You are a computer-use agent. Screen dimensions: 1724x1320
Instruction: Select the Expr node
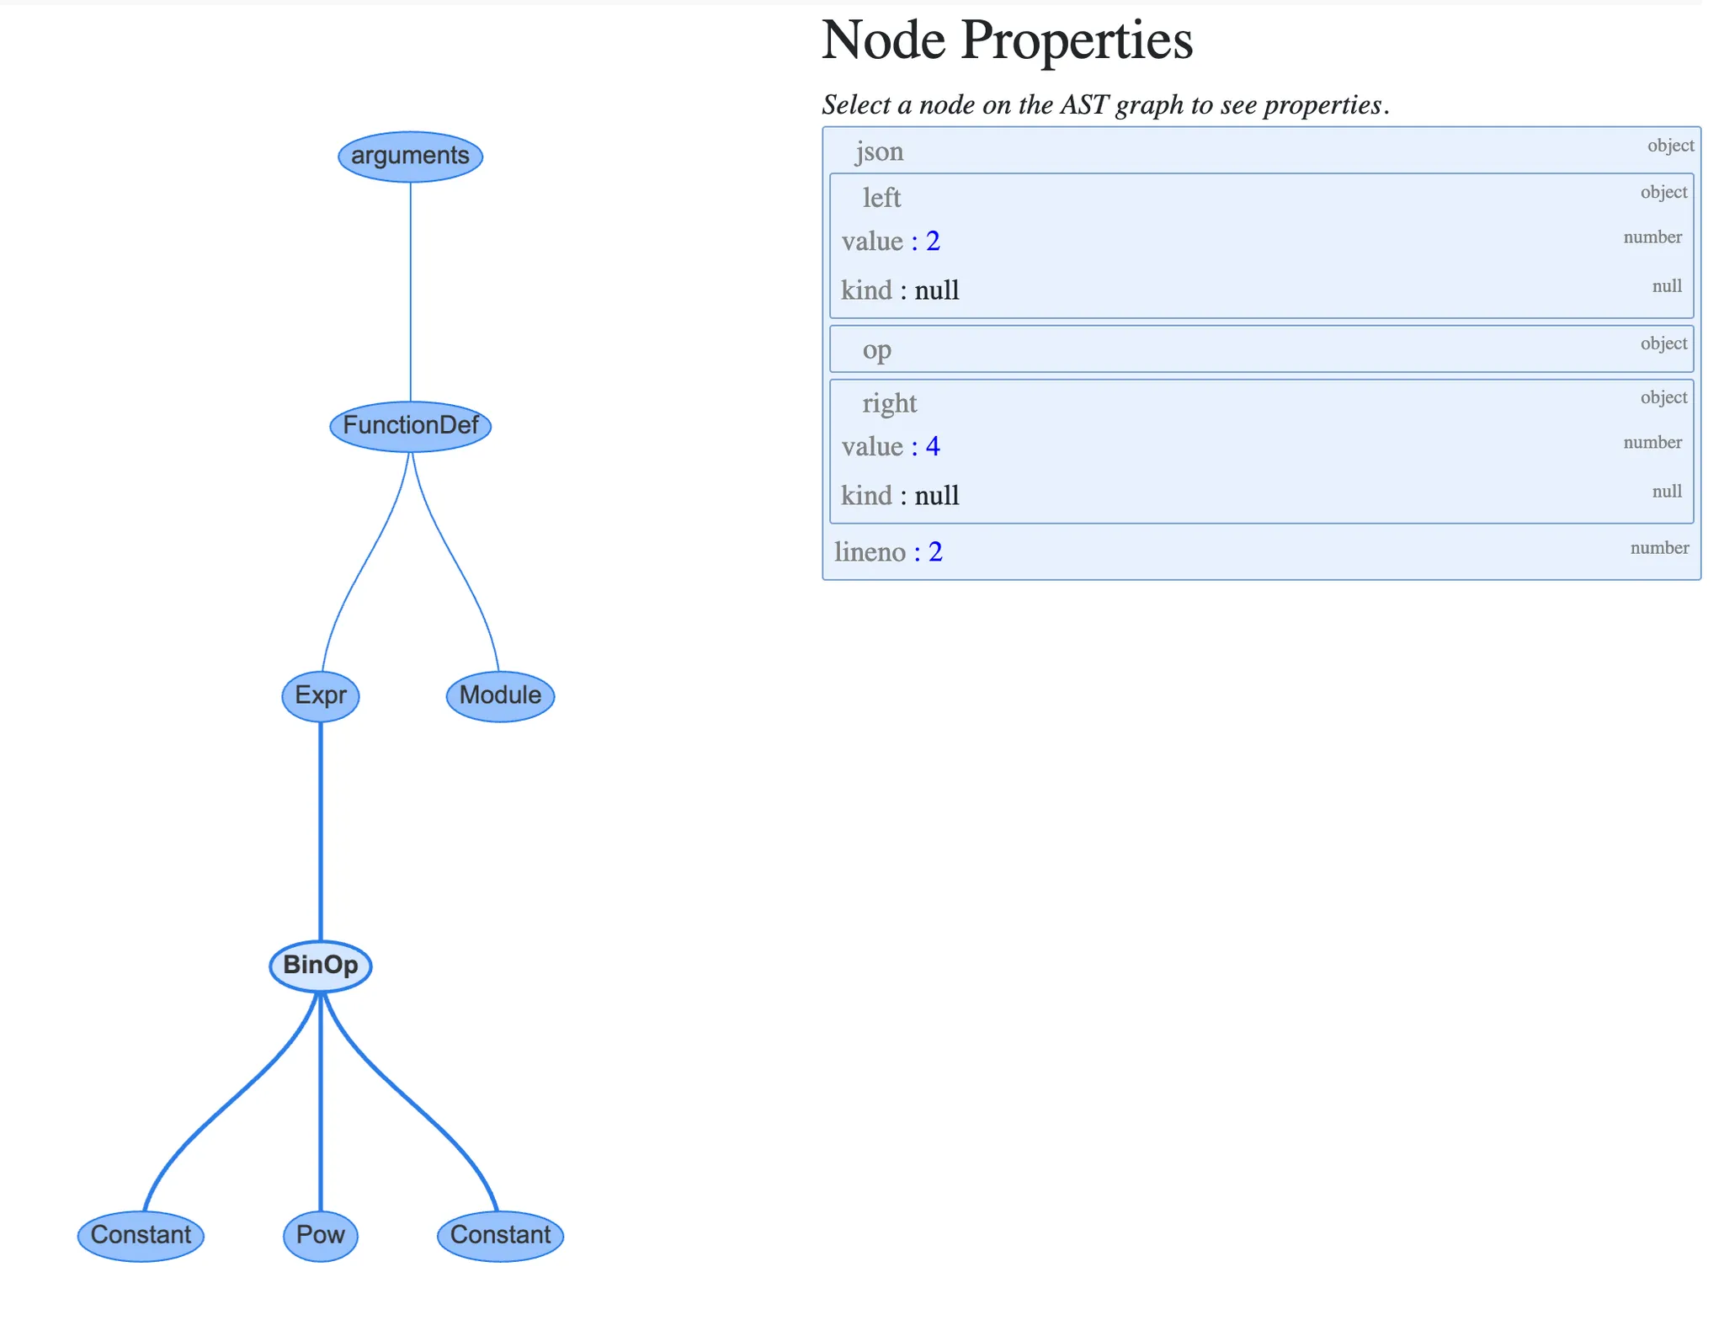coord(320,695)
